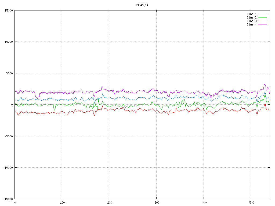Select the 'line 1' legend label
Image resolution: width=275 pixels, height=206 pixels.
coord(252,14)
